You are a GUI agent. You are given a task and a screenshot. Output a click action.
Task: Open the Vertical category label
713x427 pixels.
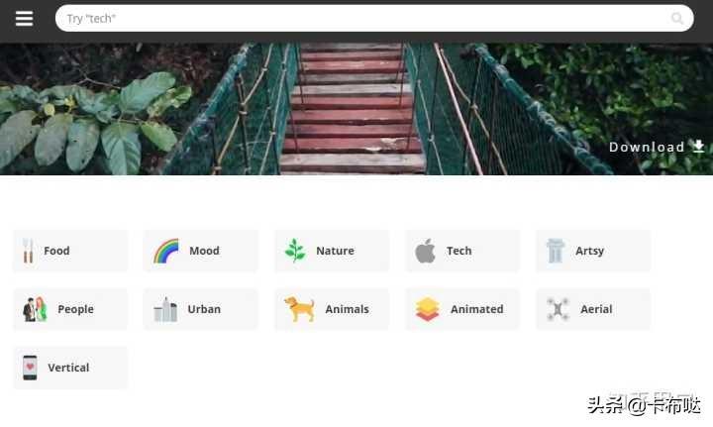pos(68,368)
